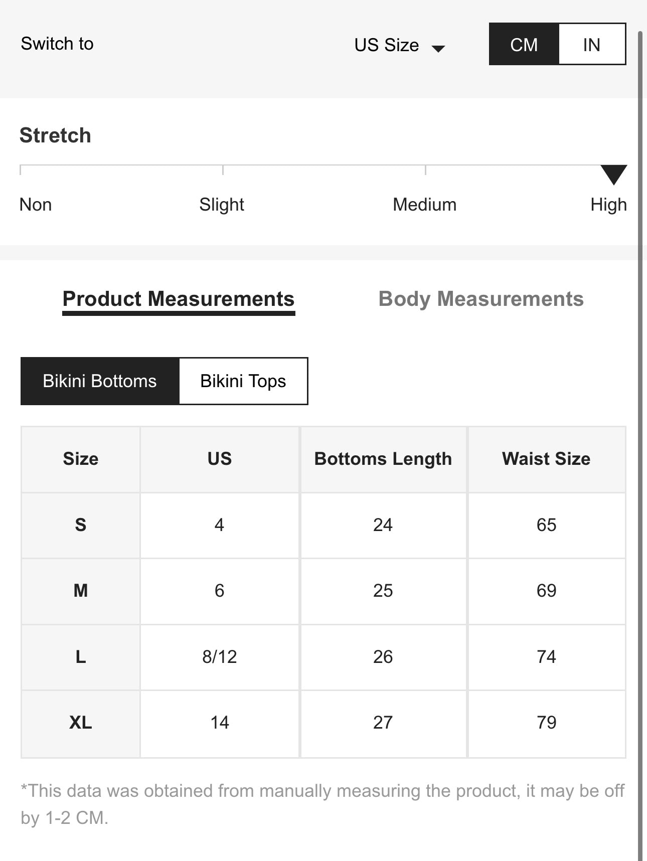647x861 pixels.
Task: Switch units to CM
Action: 524,45
